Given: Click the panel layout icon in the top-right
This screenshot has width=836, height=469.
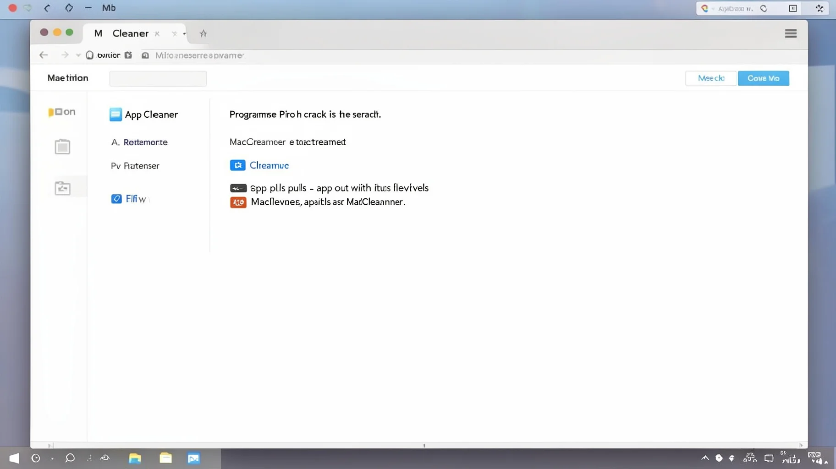Looking at the screenshot, I should coord(793,8).
